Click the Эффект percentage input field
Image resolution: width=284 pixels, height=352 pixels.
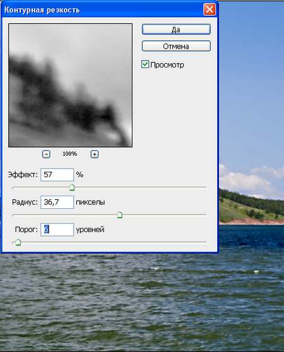point(57,175)
